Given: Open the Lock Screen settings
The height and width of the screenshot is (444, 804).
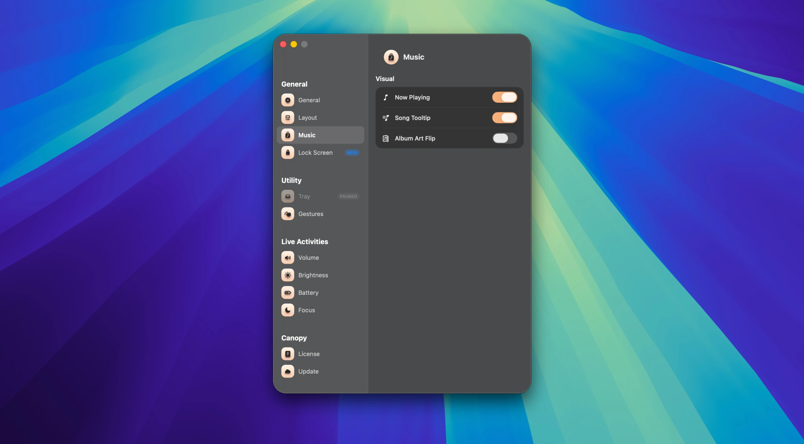Looking at the screenshot, I should (320, 152).
